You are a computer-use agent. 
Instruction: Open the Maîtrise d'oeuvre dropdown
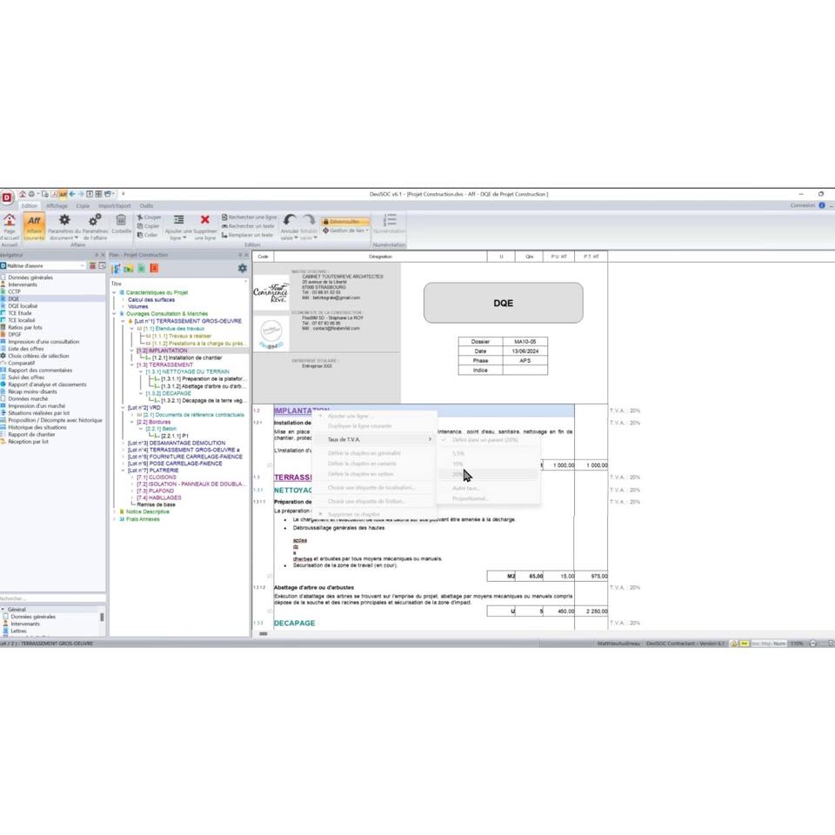(84, 265)
